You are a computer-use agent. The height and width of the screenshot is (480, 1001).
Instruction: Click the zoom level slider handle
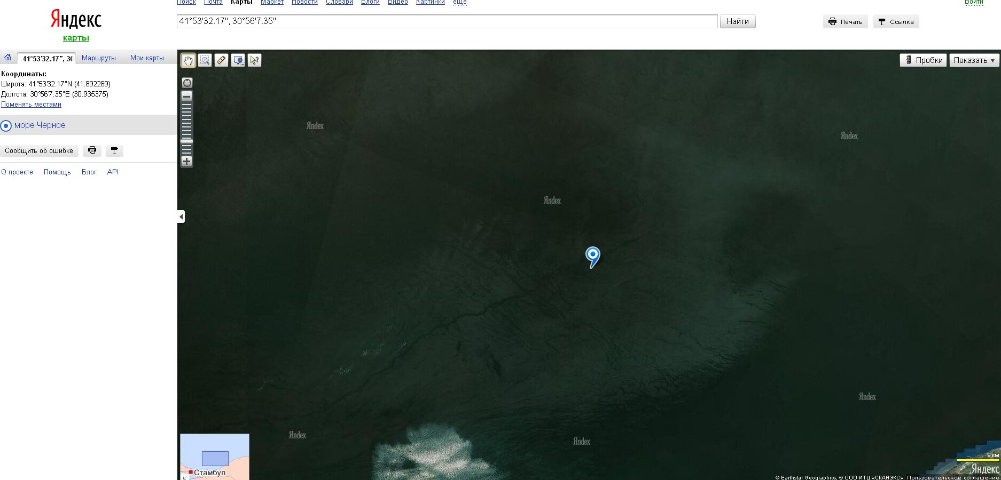187,141
